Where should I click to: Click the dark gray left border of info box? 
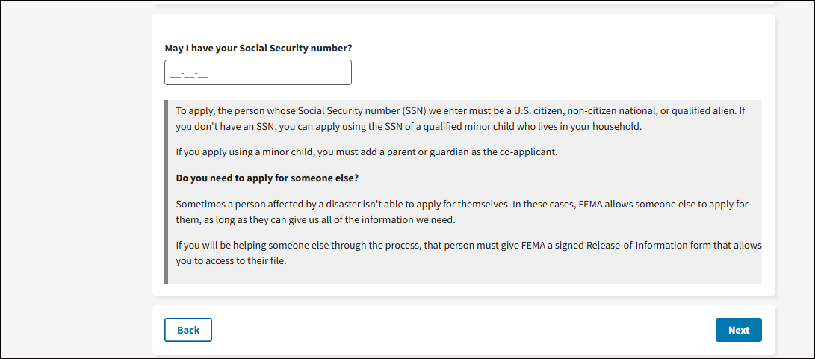[167, 192]
